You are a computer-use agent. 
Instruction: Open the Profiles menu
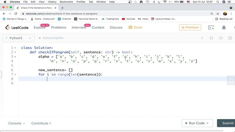pos(81,2)
